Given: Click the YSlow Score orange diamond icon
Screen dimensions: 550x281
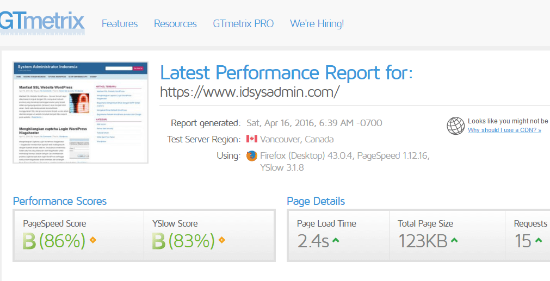Looking at the screenshot, I should (221, 240).
